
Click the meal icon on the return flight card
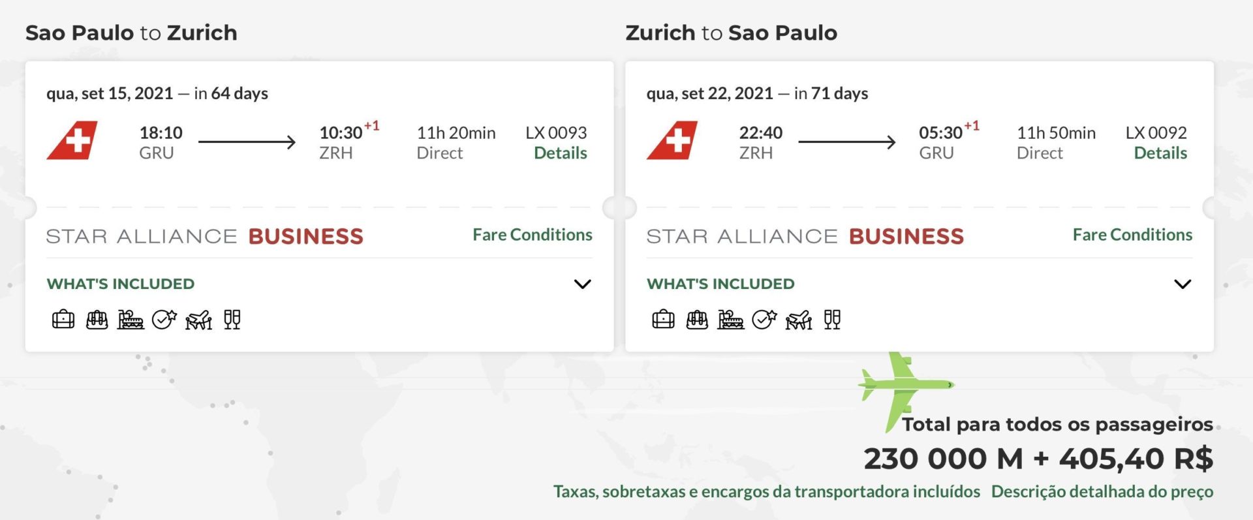coord(731,320)
